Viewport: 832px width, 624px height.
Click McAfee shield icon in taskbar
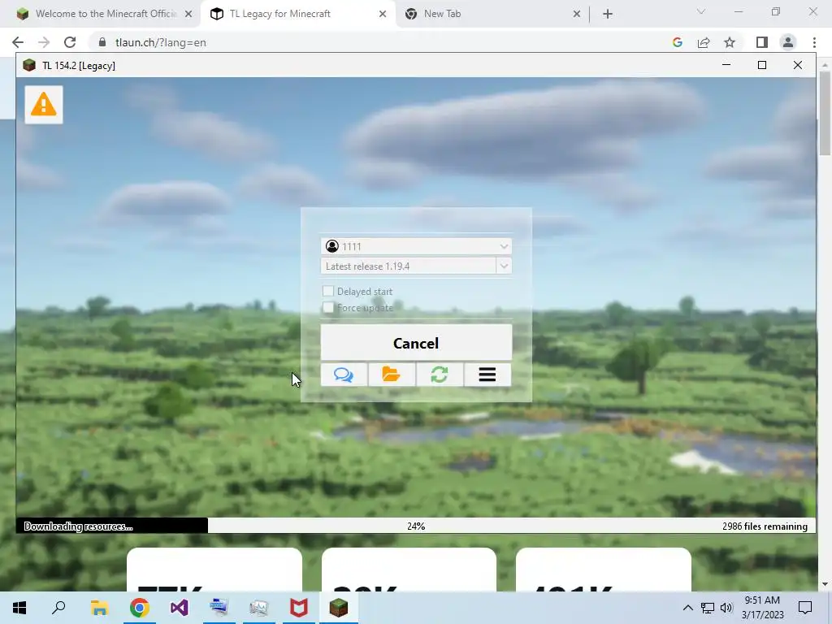(299, 608)
